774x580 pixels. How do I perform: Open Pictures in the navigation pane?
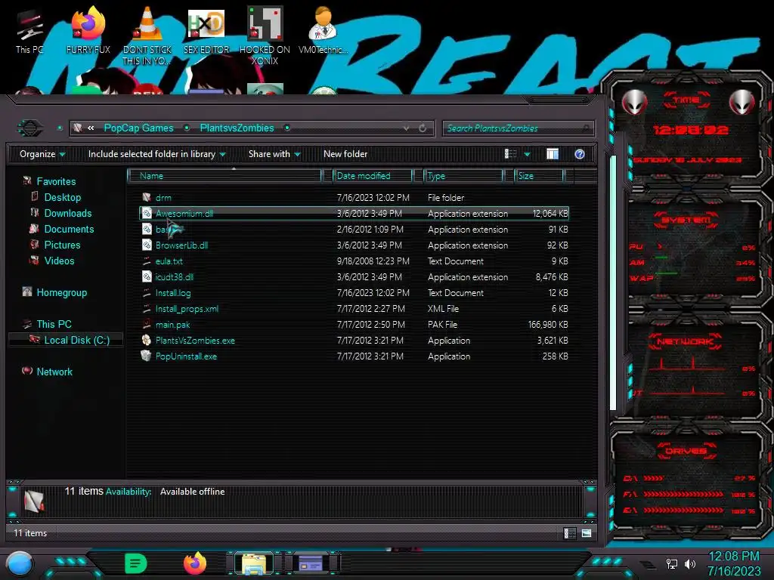coord(62,245)
